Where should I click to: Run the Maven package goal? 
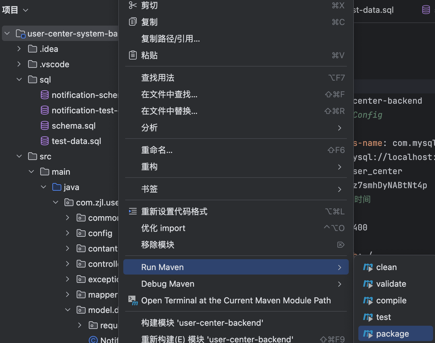coord(393,334)
